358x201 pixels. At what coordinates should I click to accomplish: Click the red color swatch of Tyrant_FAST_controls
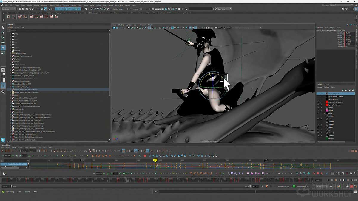(x=327, y=103)
